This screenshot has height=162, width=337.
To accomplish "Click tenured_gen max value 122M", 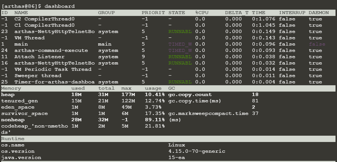I will [128, 101].
